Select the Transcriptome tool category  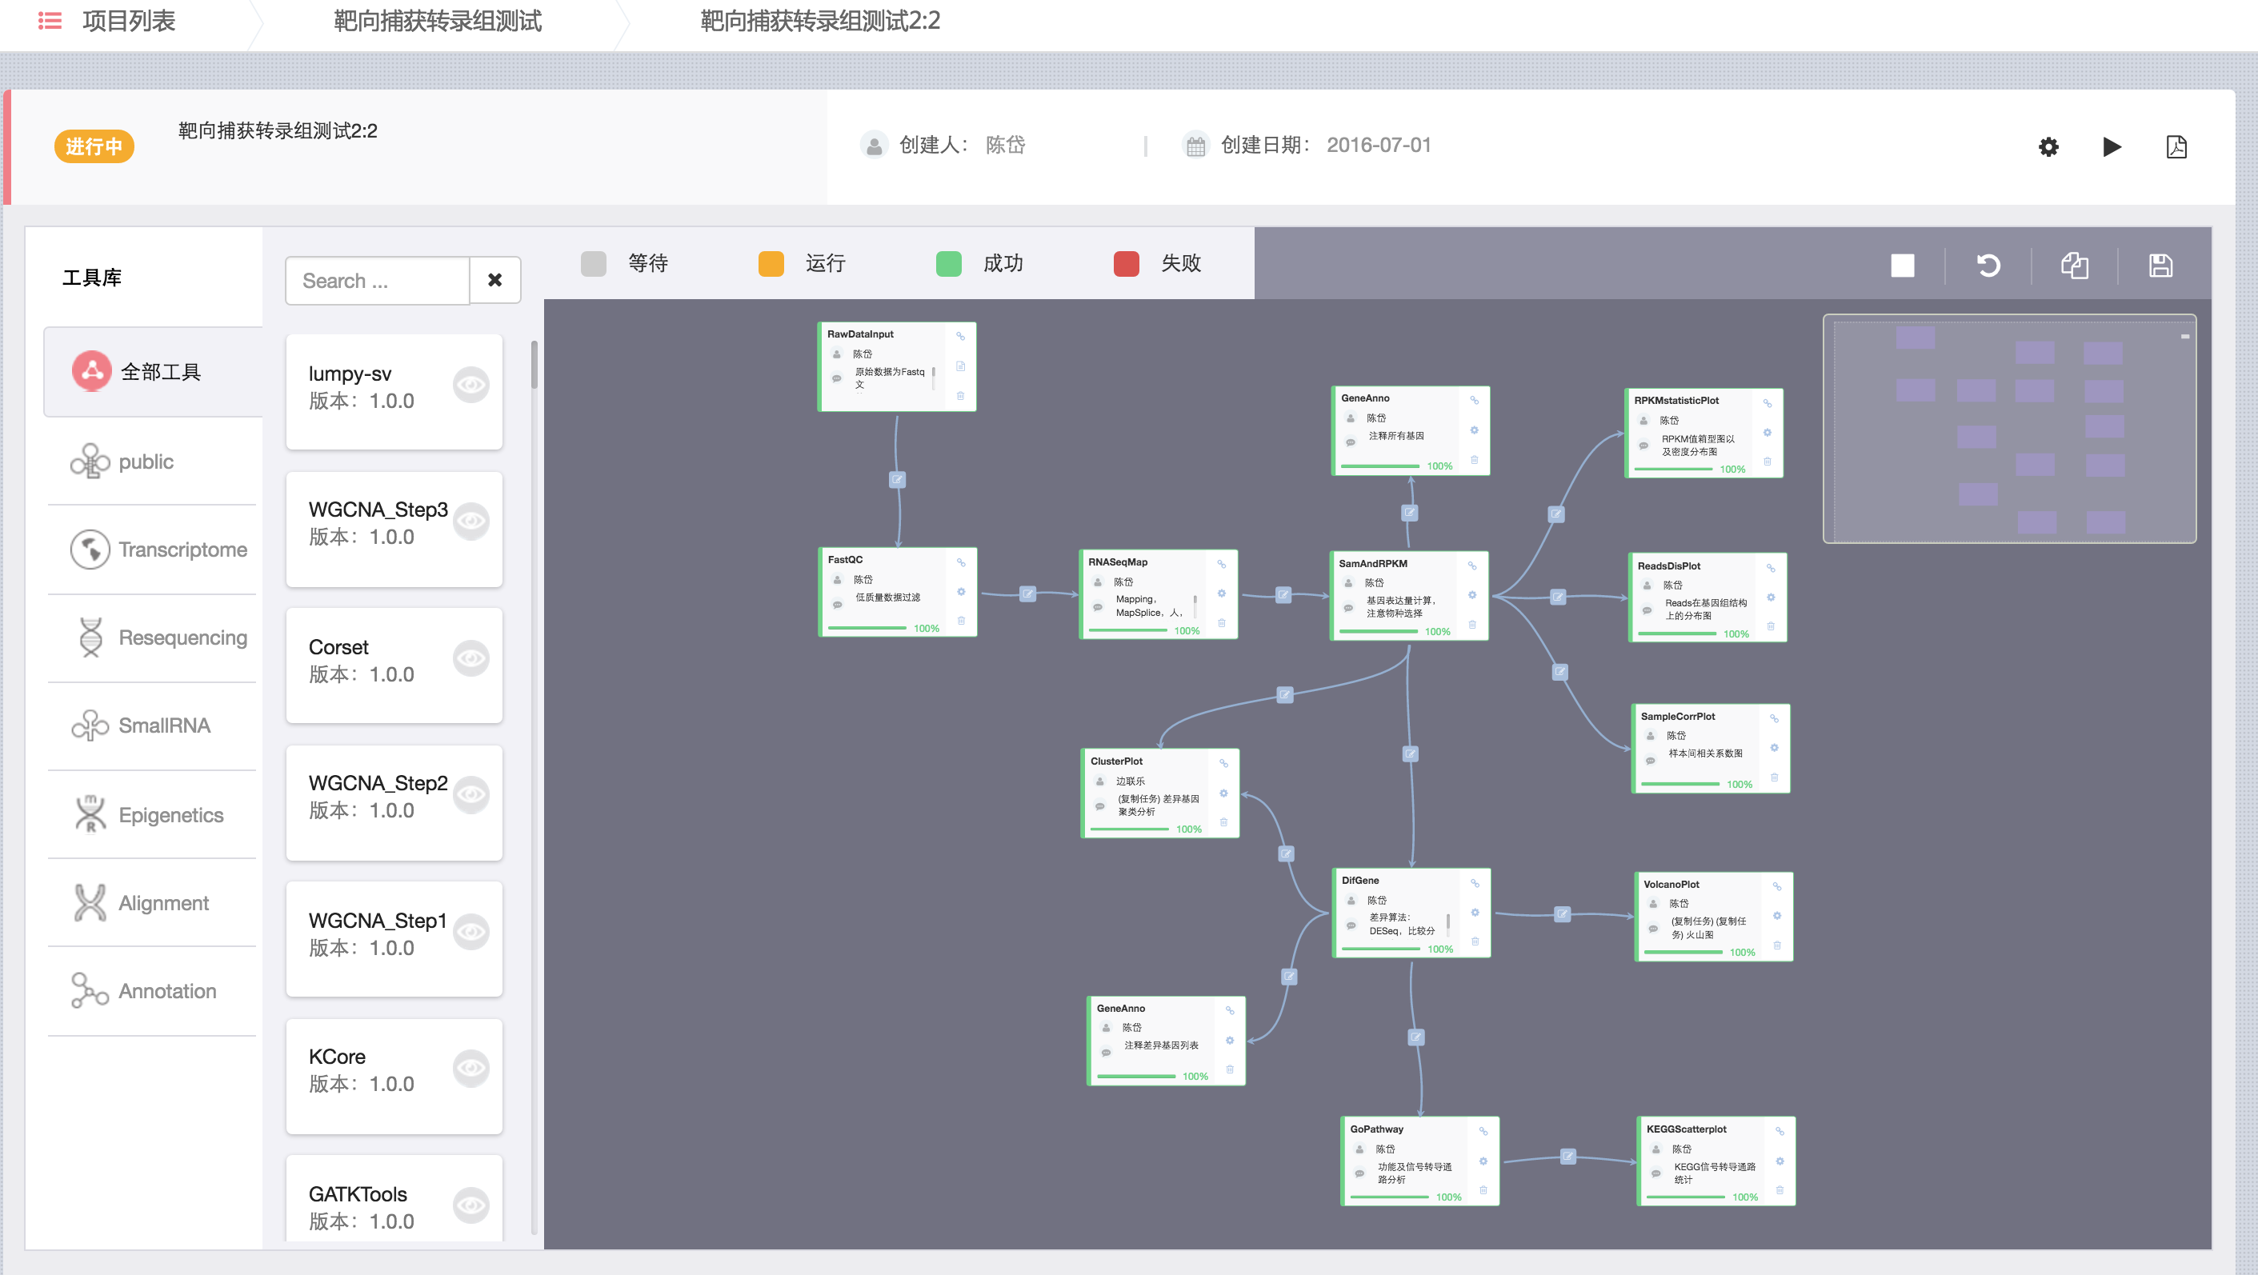pyautogui.click(x=159, y=550)
